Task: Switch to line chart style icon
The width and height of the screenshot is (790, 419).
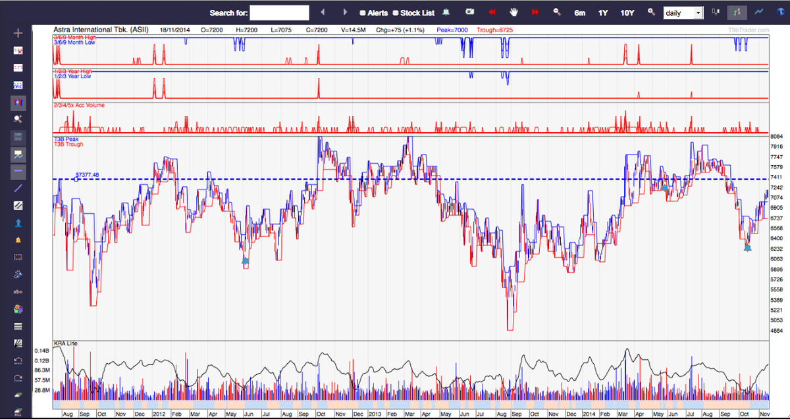Action: coord(759,12)
